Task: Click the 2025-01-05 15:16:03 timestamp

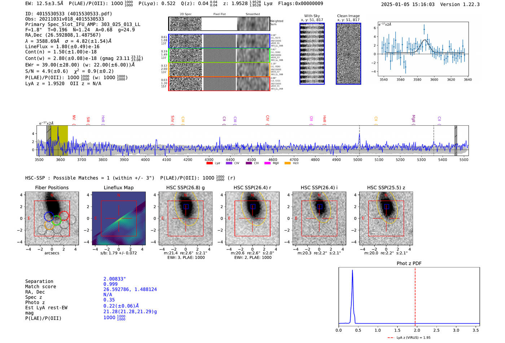Action: (408, 4)
